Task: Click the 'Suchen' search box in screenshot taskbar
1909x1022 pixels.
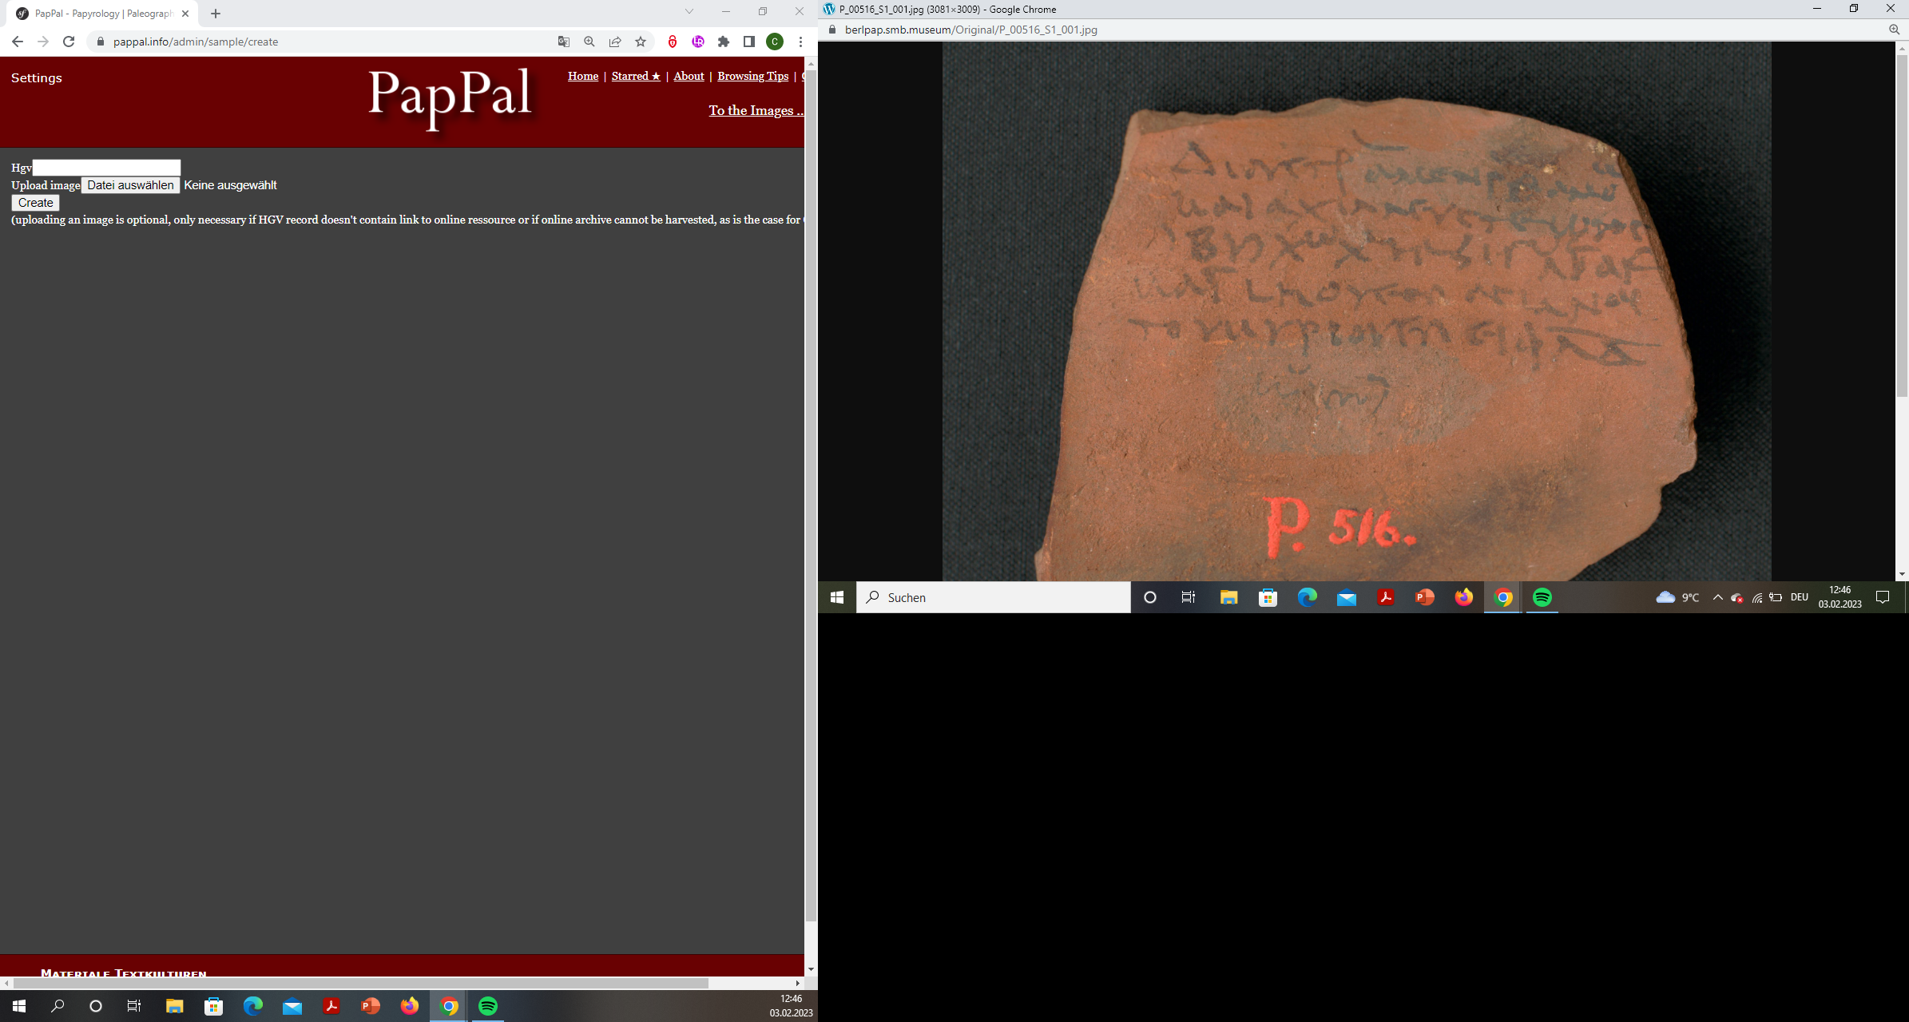Action: [993, 597]
